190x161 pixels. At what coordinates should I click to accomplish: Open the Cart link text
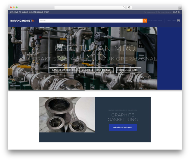pyautogui.click(x=171, y=21)
